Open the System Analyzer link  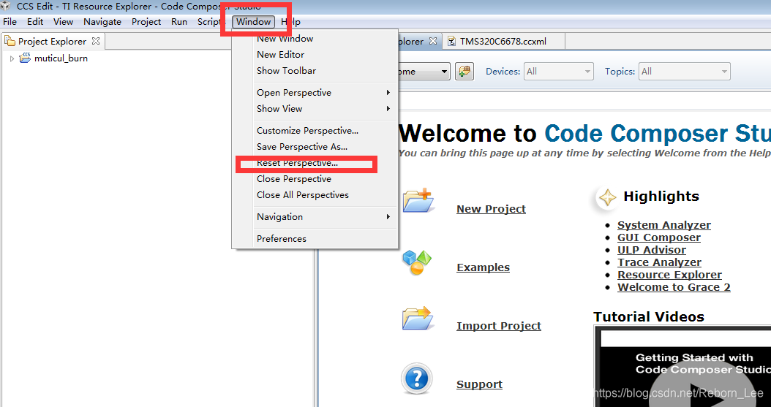(x=663, y=225)
